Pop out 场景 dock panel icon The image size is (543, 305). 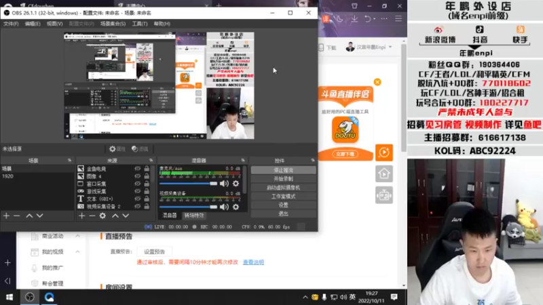click(x=70, y=161)
